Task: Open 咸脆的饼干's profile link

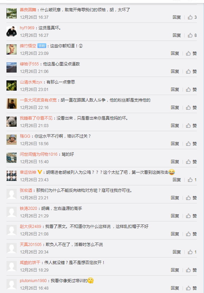Action: point(30,263)
